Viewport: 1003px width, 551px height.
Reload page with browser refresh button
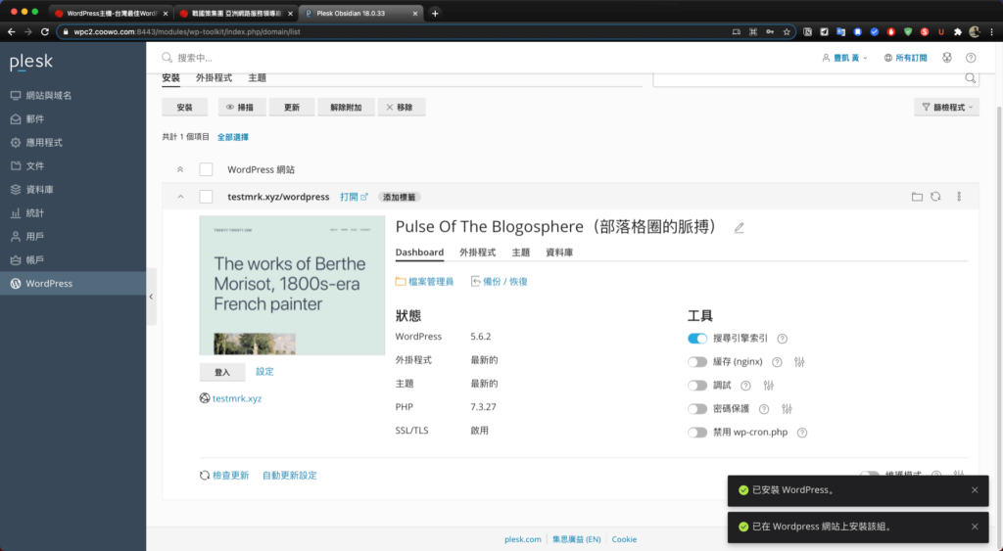click(45, 31)
